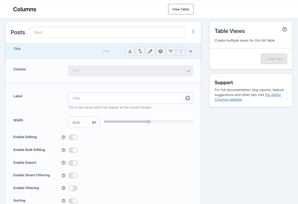Click help icon next to Sorting

click(64, 201)
